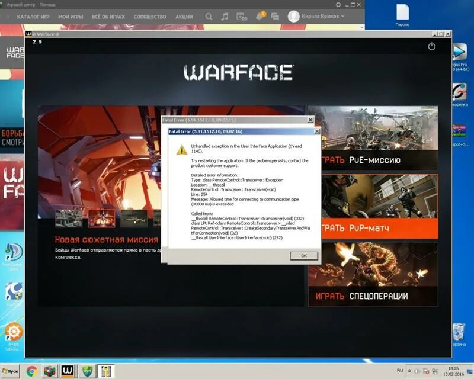Viewport: 474px width, 379px height.
Task: Click the Warface window title bar icon
Action: click(28, 34)
